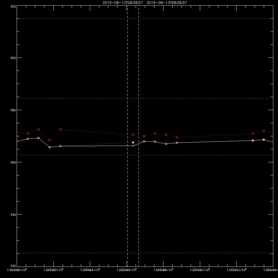Click the rightmost red square marker

[264, 131]
